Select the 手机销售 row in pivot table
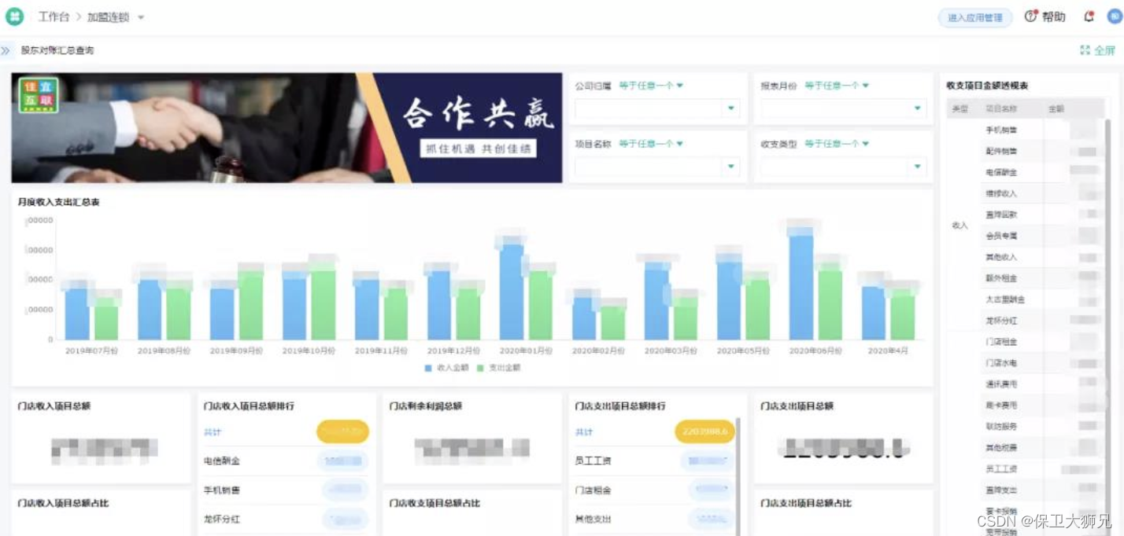The width and height of the screenshot is (1124, 536). tap(1044, 130)
